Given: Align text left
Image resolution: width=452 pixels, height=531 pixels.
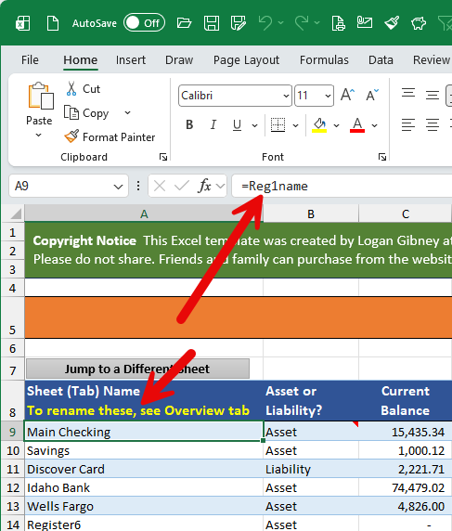Looking at the screenshot, I should [408, 125].
